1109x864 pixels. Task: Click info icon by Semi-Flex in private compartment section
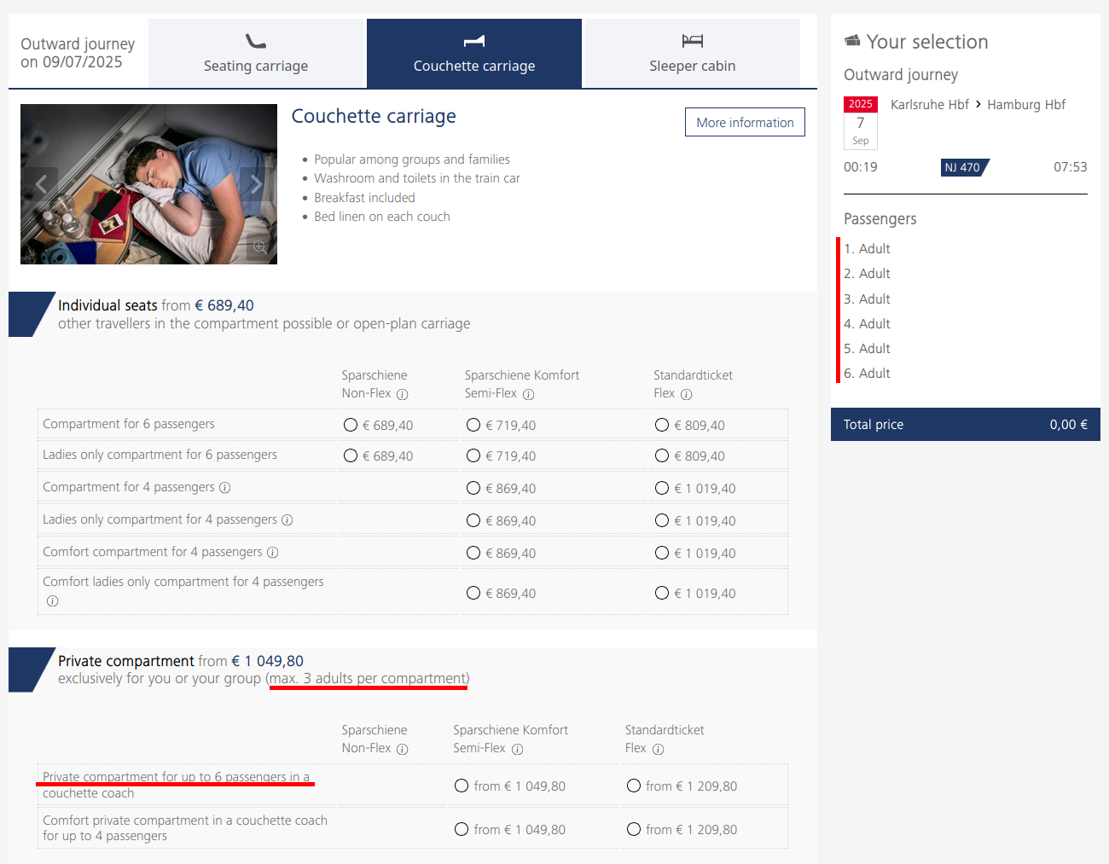[x=517, y=749]
